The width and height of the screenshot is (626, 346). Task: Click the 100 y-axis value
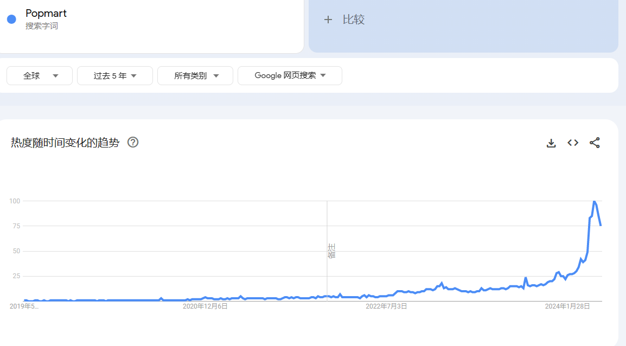(15, 201)
